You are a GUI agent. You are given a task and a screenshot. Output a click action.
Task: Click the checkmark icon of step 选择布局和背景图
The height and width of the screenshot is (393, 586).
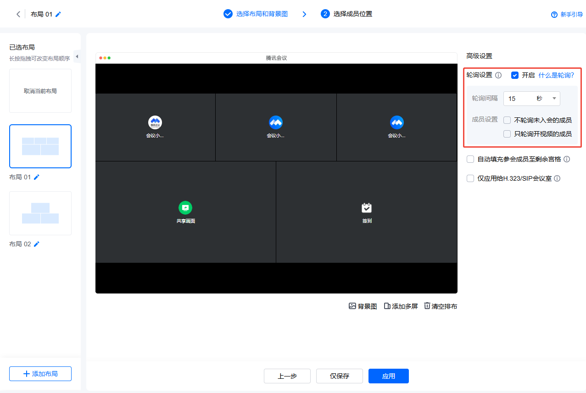tap(228, 14)
